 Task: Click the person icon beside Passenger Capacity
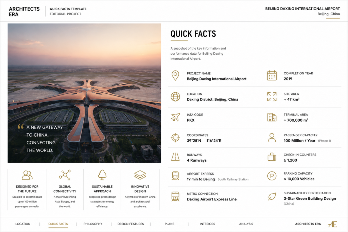coord(272,138)
